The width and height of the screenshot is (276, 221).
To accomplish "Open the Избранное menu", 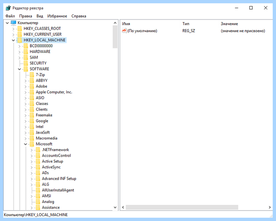I will tap(57, 16).
